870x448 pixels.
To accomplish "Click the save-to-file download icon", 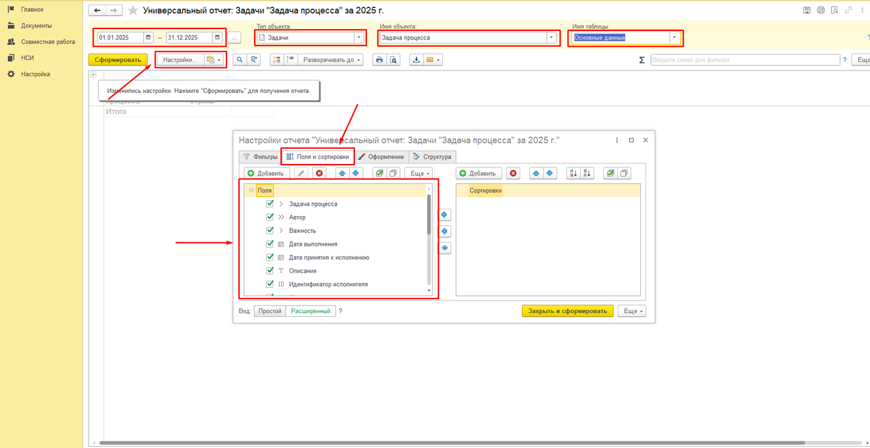I will (x=416, y=60).
